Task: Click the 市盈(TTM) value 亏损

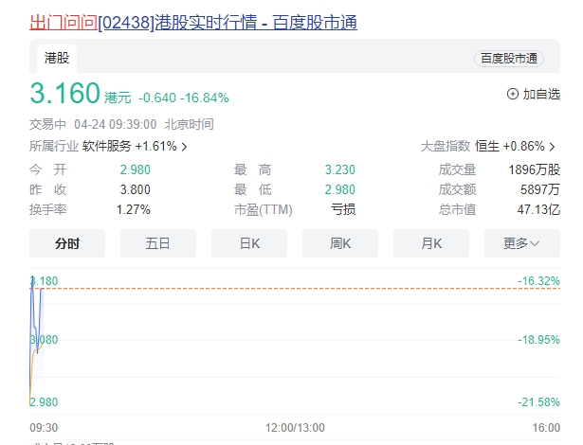Action: [343, 209]
